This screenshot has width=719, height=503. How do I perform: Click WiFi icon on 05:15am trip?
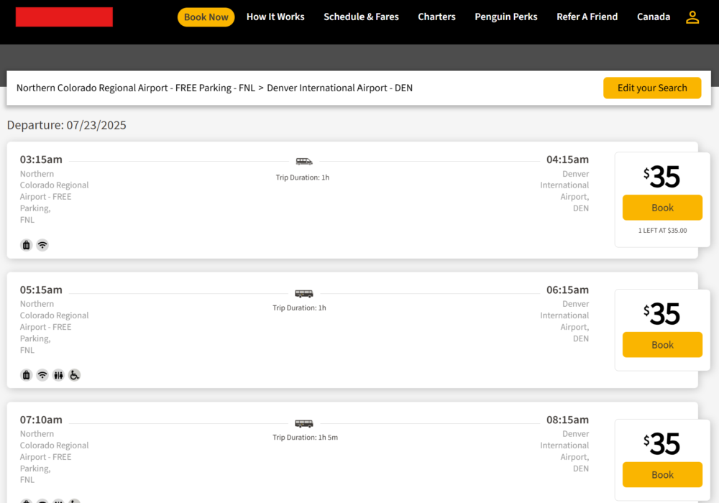[x=42, y=375]
